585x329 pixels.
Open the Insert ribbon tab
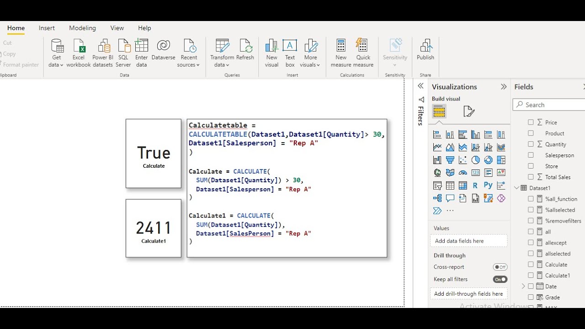[x=47, y=28]
